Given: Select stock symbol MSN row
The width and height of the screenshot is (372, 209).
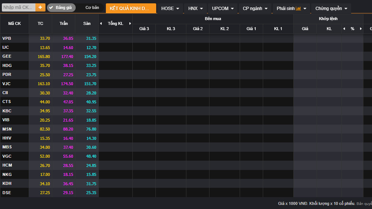Looking at the screenshot, I should click(7, 129).
